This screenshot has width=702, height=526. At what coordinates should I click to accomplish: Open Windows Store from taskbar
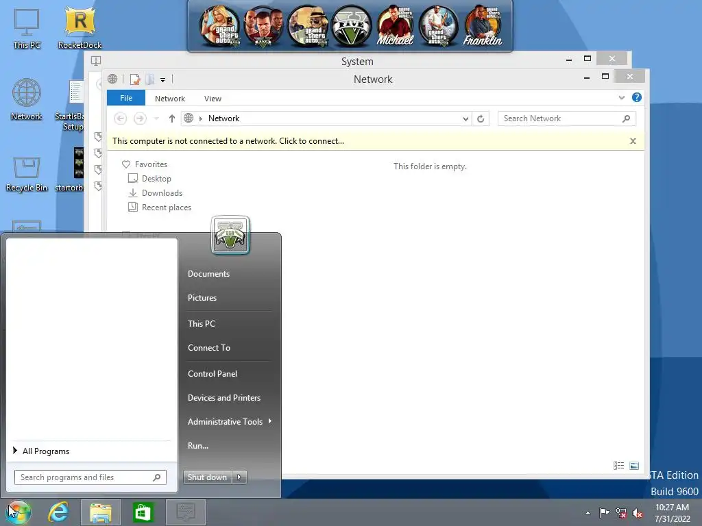[143, 512]
